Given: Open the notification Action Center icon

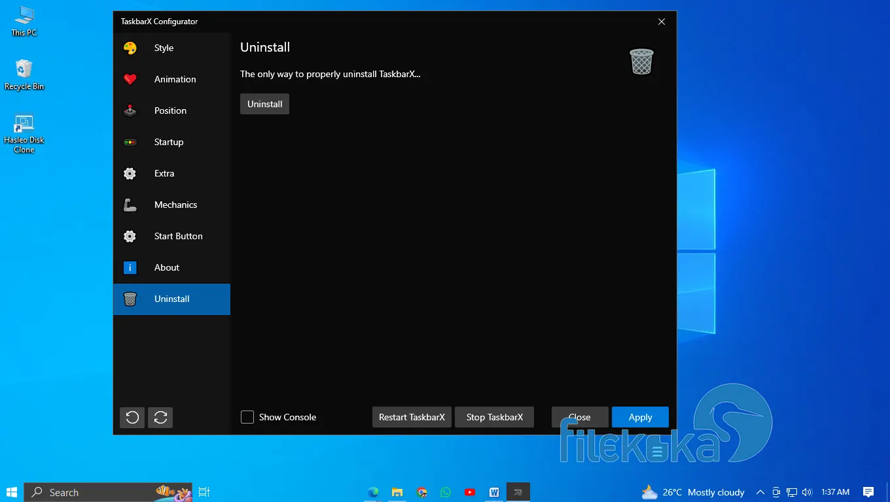Looking at the screenshot, I should pos(868,492).
